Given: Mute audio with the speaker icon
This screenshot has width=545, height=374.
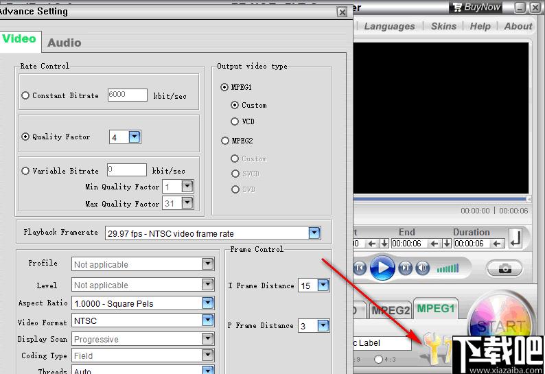Looking at the screenshot, I should (x=423, y=268).
